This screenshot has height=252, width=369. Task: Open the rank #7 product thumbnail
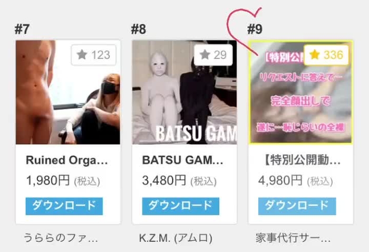[68, 92]
